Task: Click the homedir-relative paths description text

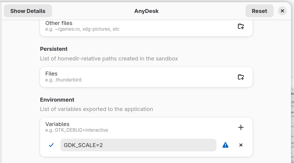Action: (x=109, y=58)
